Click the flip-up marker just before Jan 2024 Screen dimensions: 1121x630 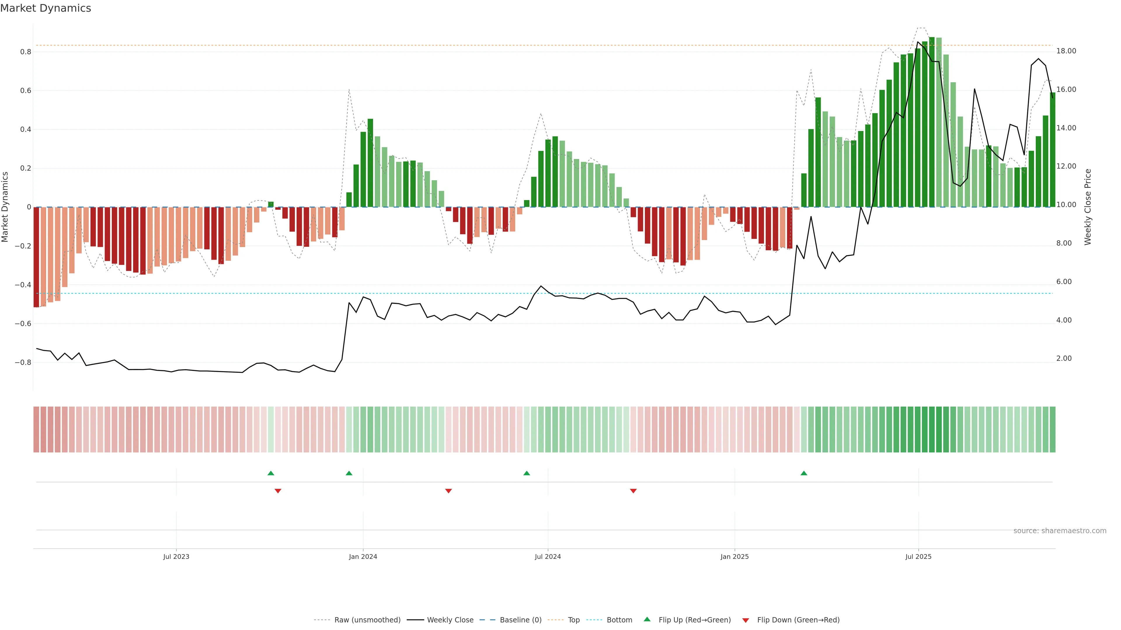pos(349,473)
